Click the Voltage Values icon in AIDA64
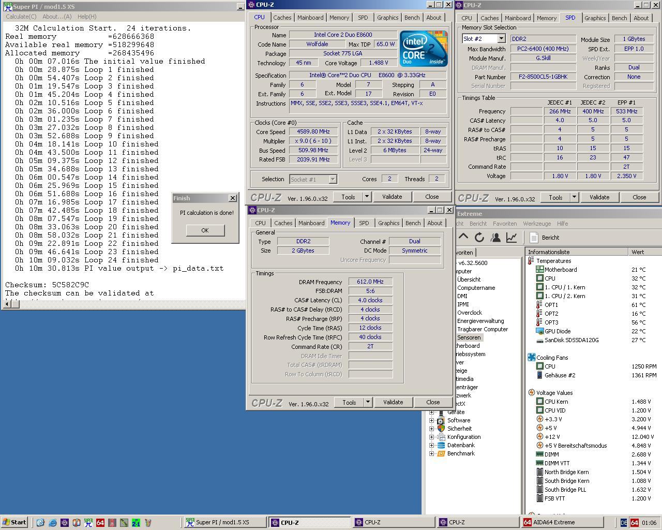 point(531,393)
